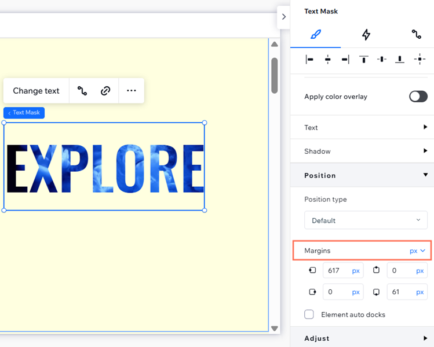Click the animation path icon in floating toolbar

[82, 91]
